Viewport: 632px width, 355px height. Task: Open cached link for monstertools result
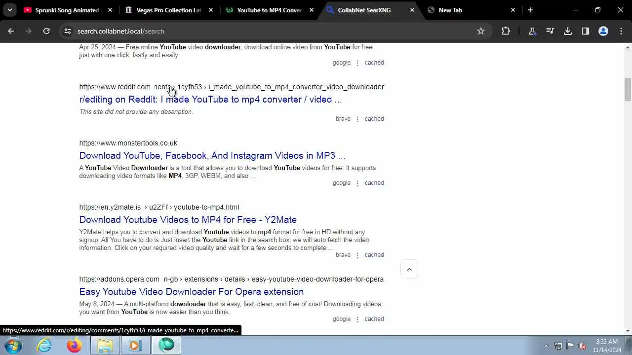[x=374, y=183]
